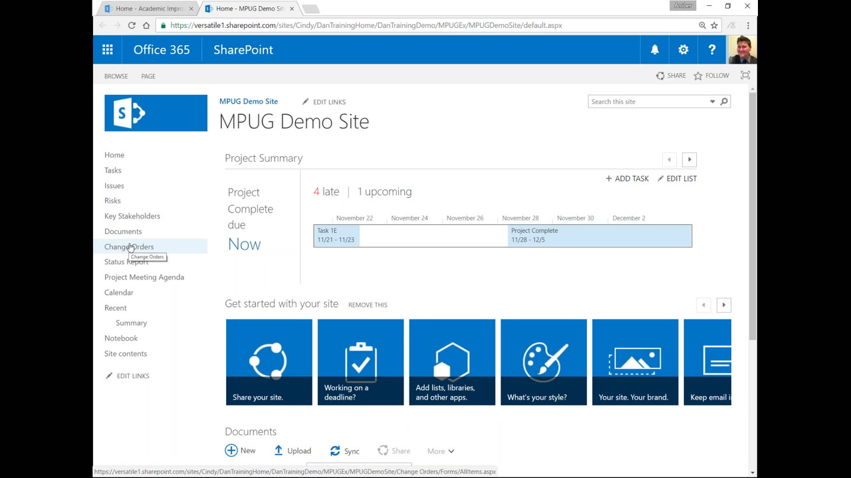
Task: Open Risks in left navigation
Action: 112,200
